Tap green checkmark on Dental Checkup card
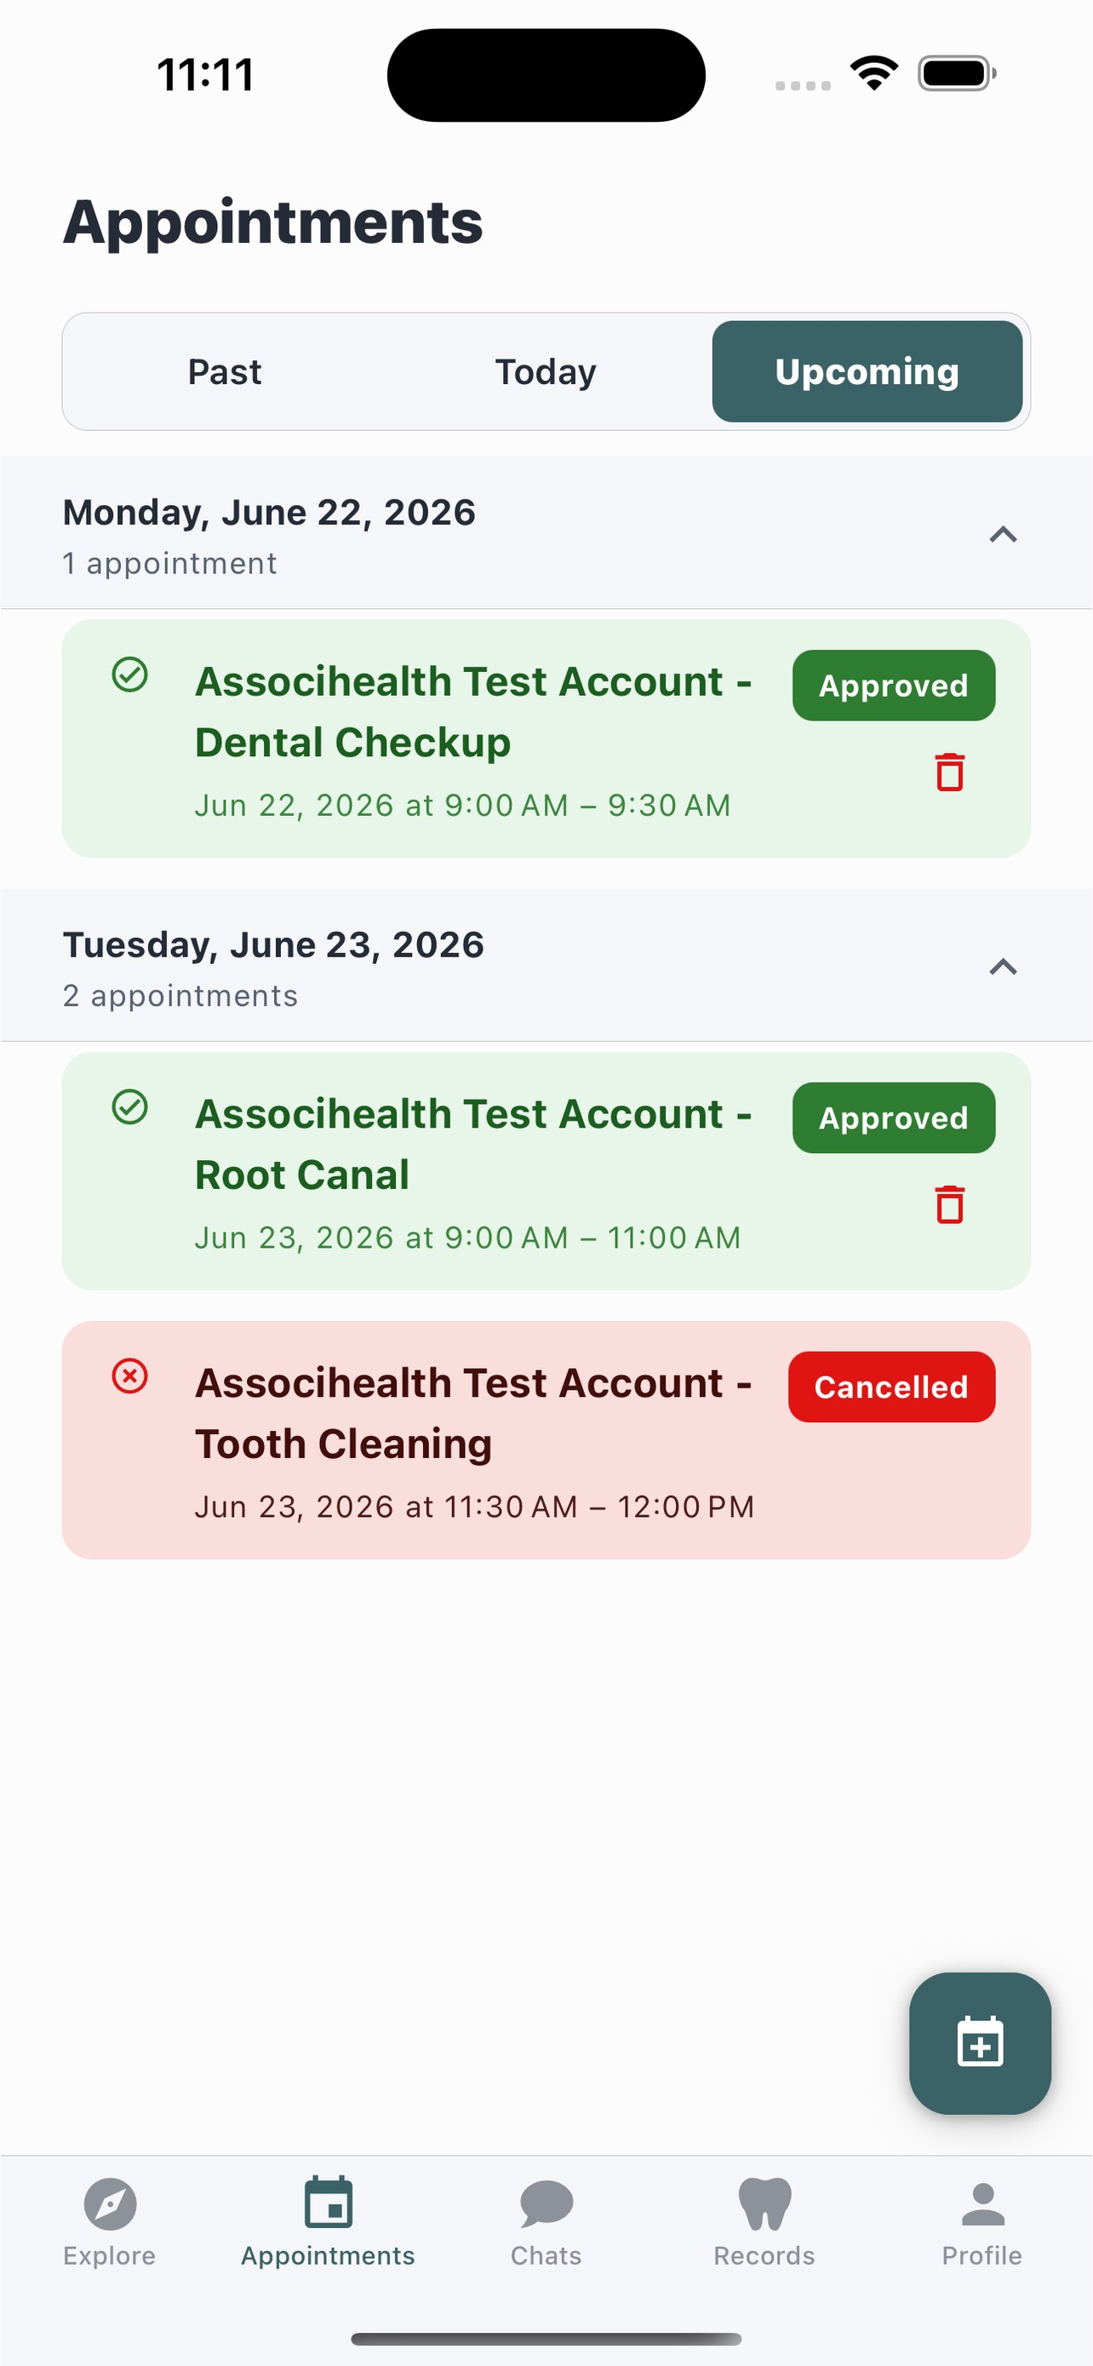 tap(129, 675)
